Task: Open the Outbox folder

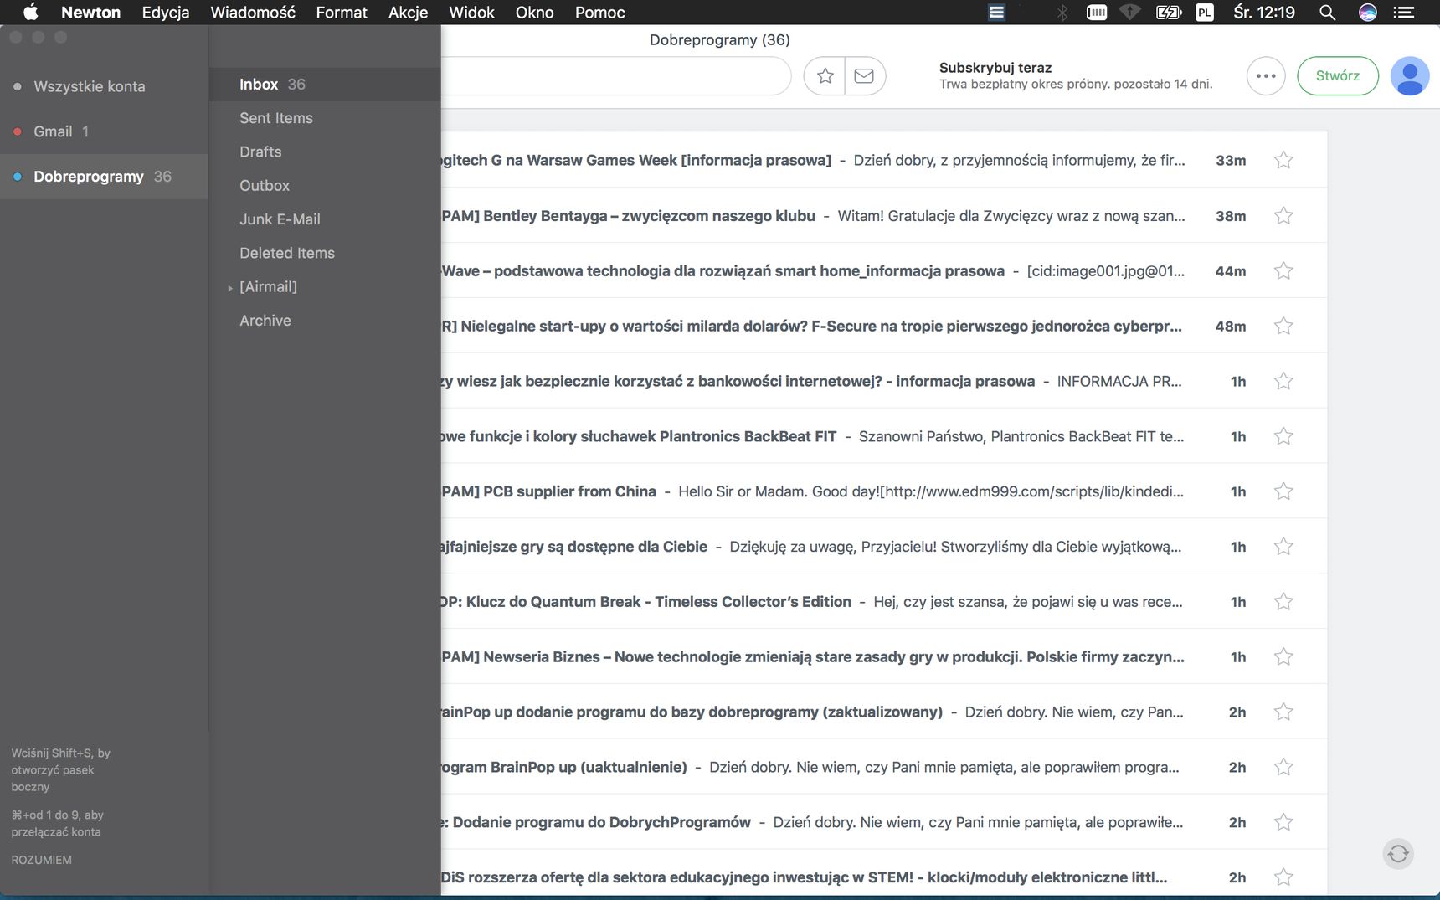Action: [325, 185]
